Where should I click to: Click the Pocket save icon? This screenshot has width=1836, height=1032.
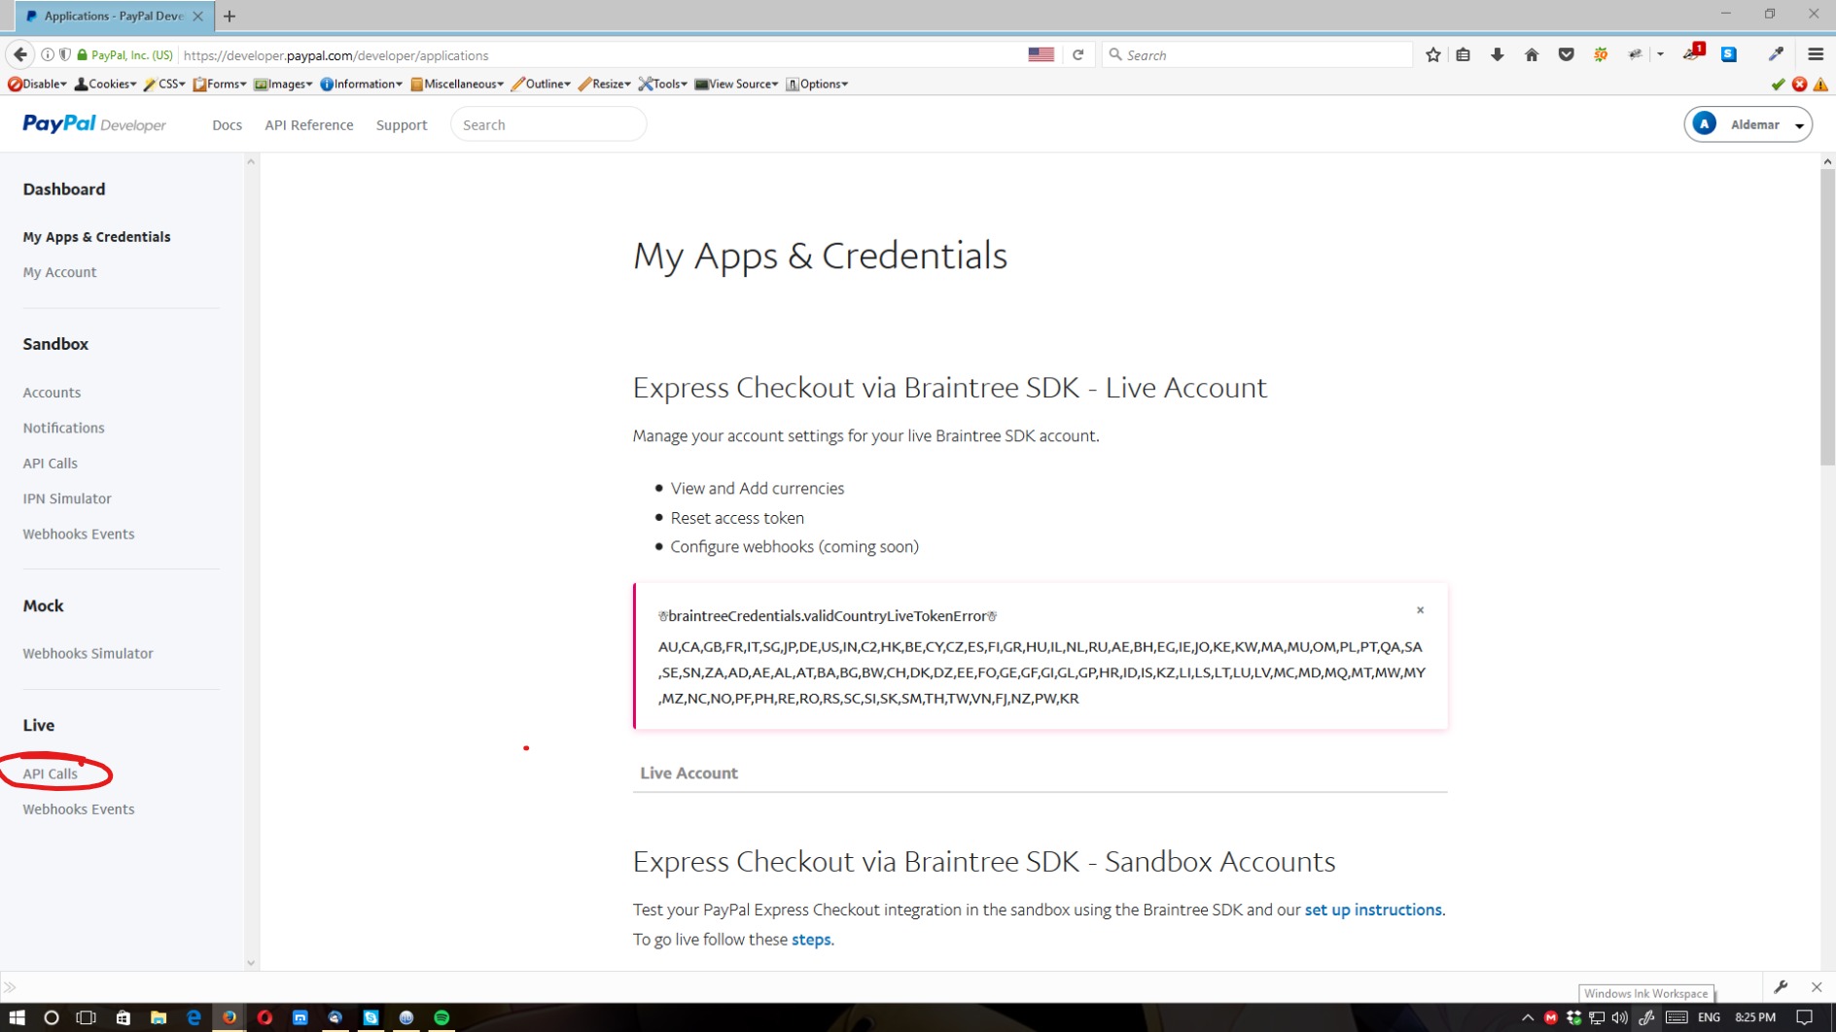[1566, 55]
